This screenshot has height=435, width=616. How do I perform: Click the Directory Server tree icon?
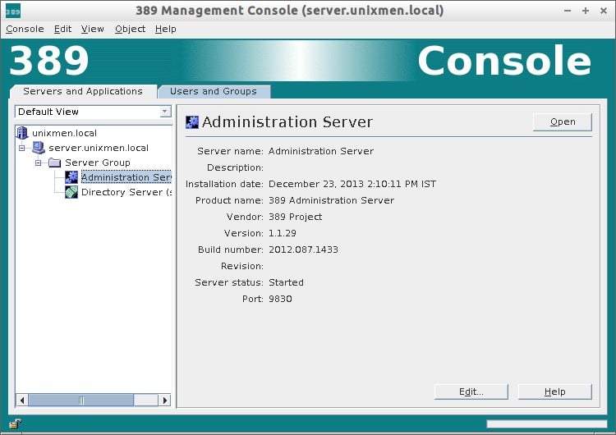point(71,192)
